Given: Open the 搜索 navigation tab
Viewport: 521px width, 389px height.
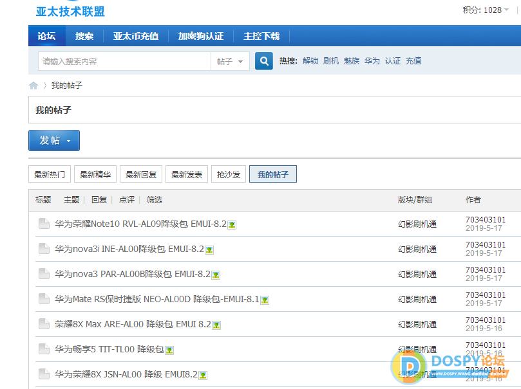Looking at the screenshot, I should pos(84,36).
